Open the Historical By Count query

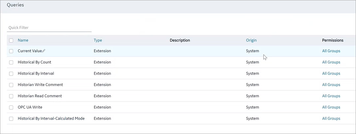[x=34, y=62]
